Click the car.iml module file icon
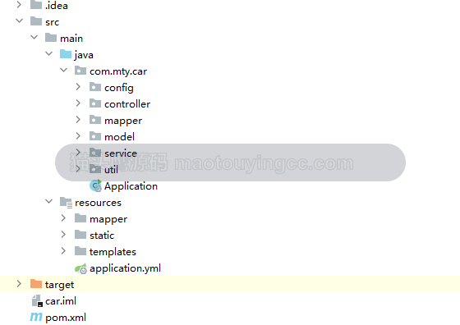 click(37, 300)
